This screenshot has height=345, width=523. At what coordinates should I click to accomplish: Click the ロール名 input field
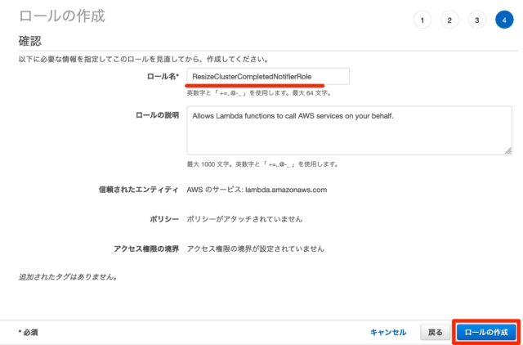coord(268,76)
